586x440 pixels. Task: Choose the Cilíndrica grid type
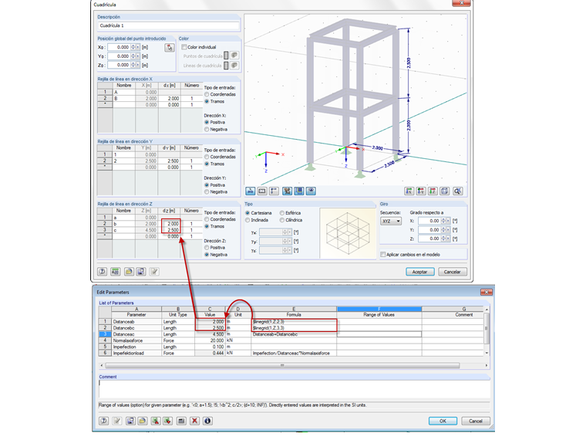[x=282, y=220]
